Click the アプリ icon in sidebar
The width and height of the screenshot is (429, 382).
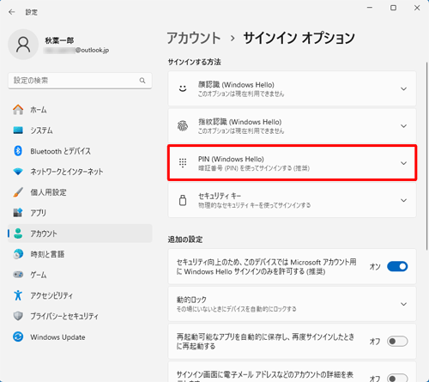coord(18,213)
